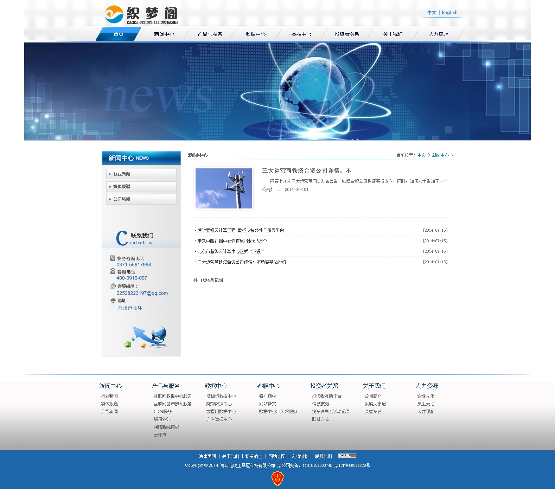
Task: Switch language to English
Action: click(x=449, y=13)
